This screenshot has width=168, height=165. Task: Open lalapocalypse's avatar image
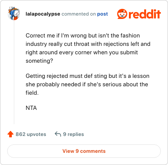(x=14, y=13)
